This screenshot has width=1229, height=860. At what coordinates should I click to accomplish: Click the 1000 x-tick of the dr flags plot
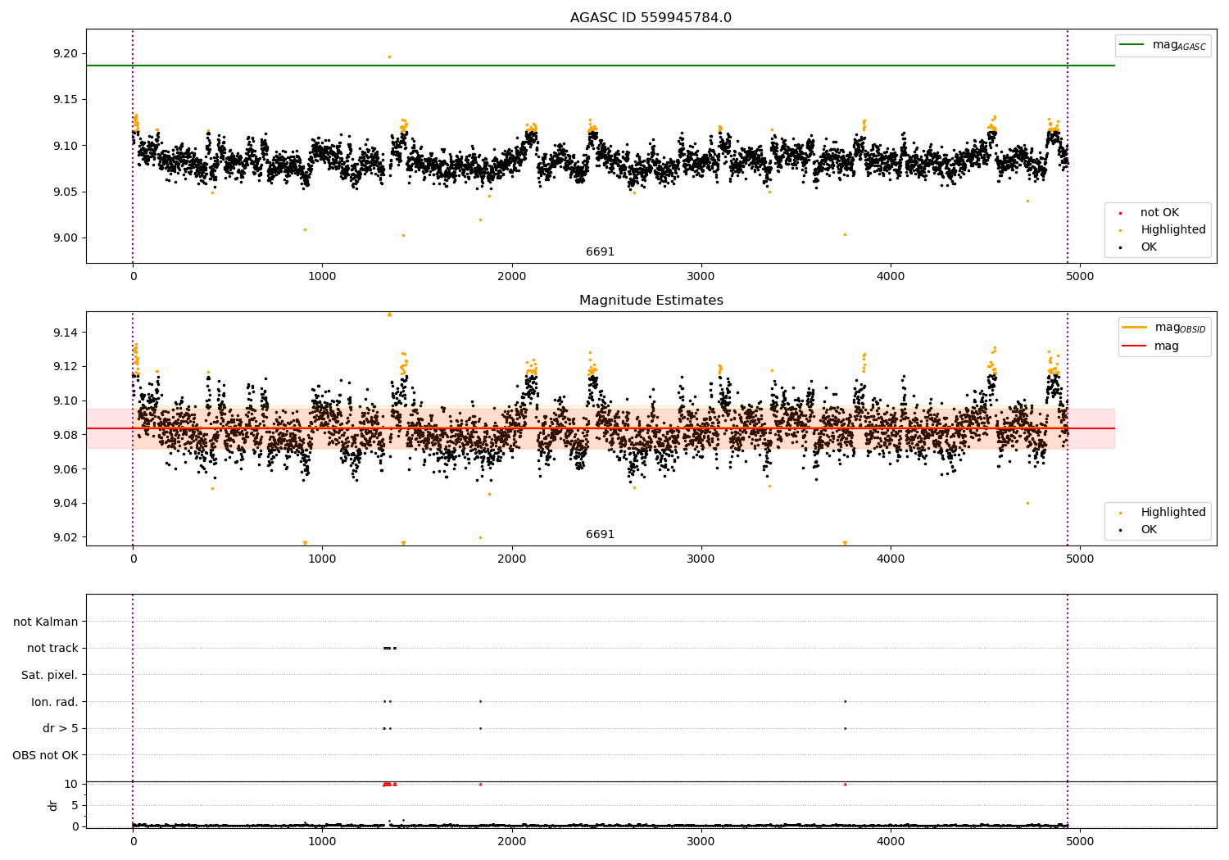322,842
